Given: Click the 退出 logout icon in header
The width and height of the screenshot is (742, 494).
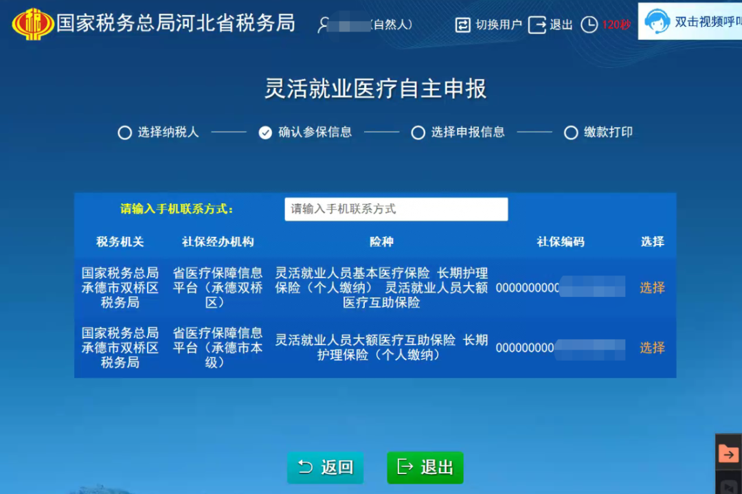Looking at the screenshot, I should 537,25.
